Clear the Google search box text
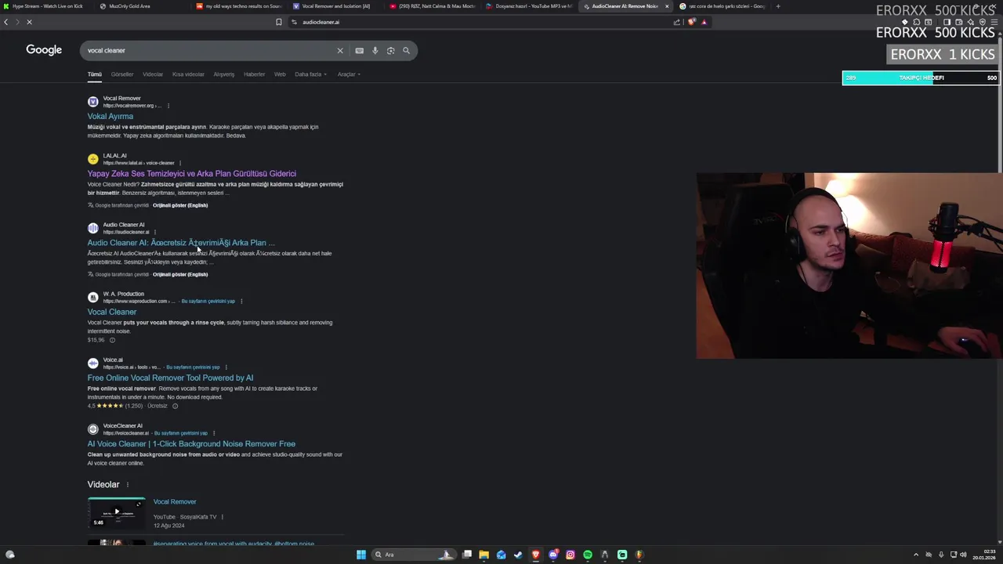Screen dimensions: 1003x564 point(340,50)
